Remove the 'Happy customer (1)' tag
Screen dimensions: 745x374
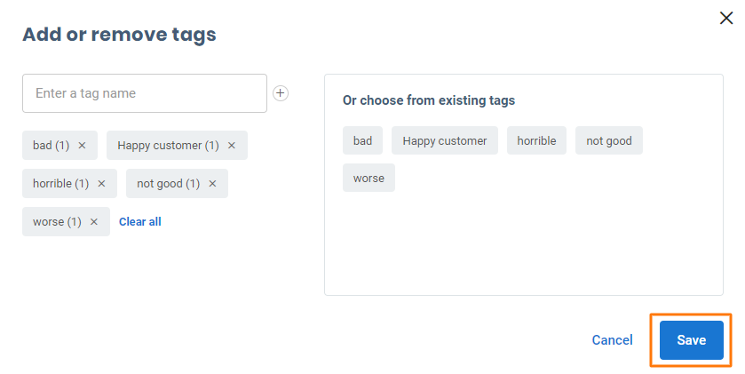click(x=232, y=146)
